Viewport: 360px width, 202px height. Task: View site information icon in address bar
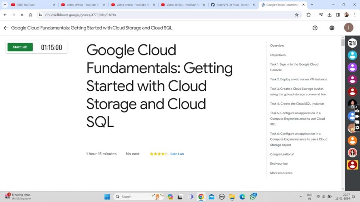click(x=40, y=15)
